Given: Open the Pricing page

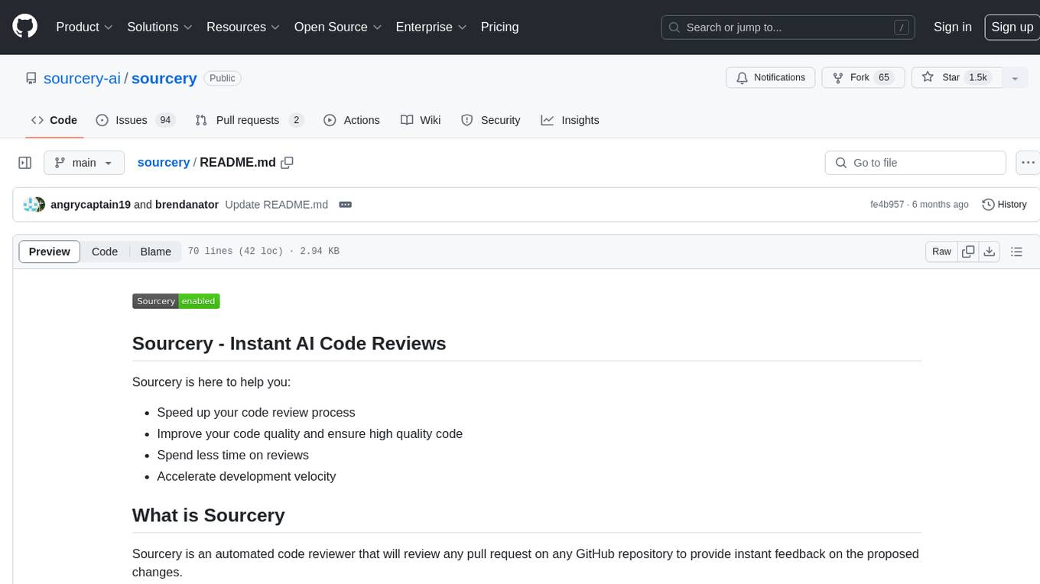Looking at the screenshot, I should click(x=499, y=27).
